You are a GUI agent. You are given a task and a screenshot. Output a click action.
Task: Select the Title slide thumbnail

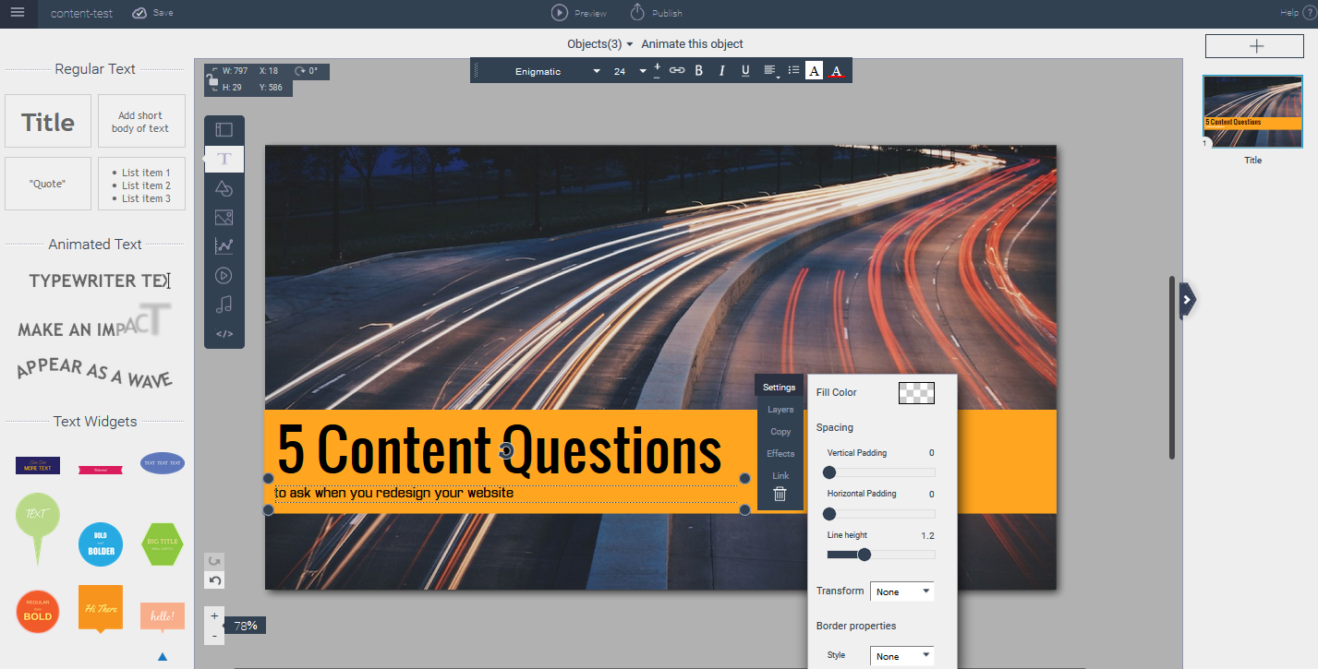(1252, 112)
